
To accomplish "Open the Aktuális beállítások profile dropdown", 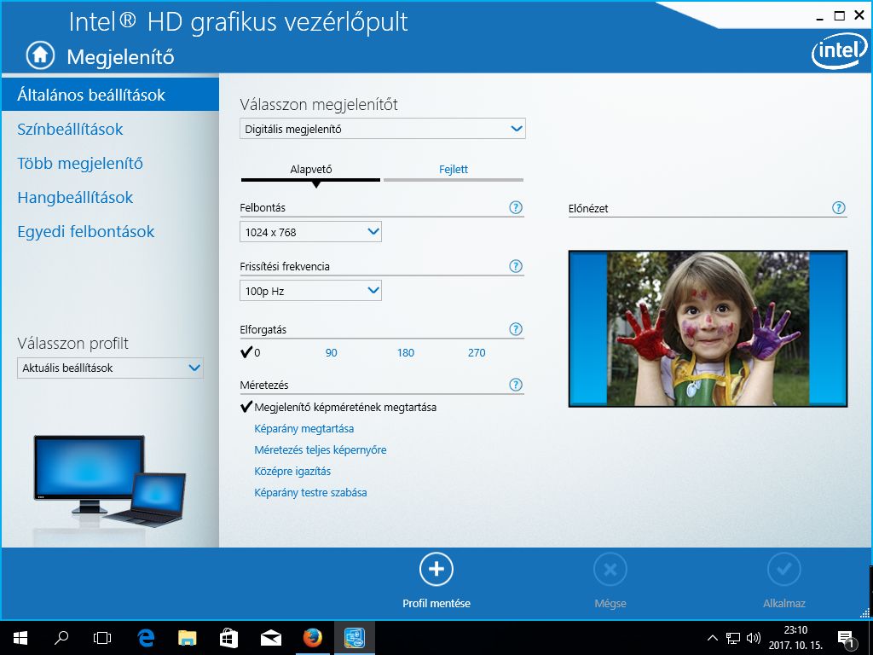I will 110,368.
